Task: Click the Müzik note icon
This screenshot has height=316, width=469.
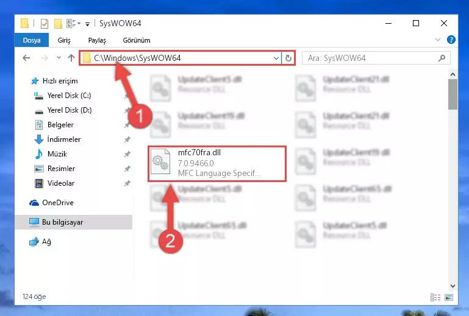Action: pyautogui.click(x=39, y=154)
